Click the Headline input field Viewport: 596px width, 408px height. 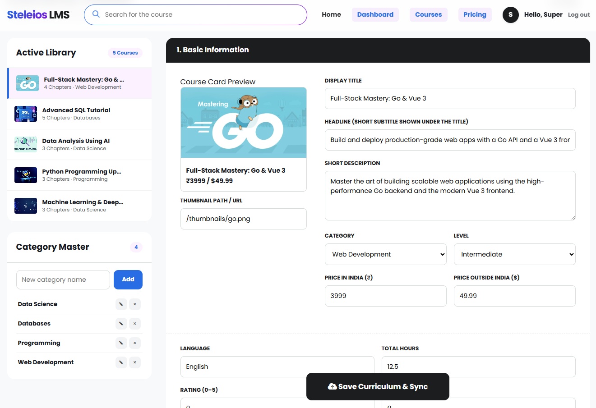[450, 140]
